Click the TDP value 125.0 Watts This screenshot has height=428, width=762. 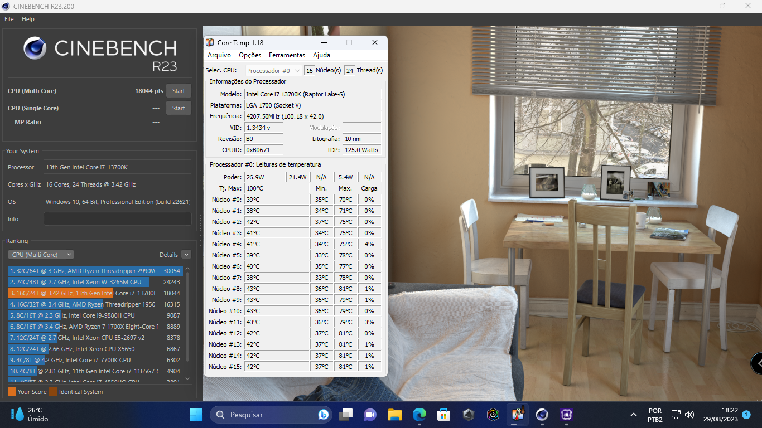pos(362,150)
